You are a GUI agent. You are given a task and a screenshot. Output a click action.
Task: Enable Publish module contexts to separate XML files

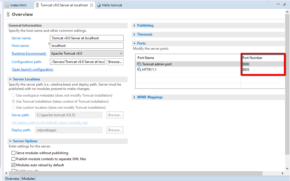[13, 159]
